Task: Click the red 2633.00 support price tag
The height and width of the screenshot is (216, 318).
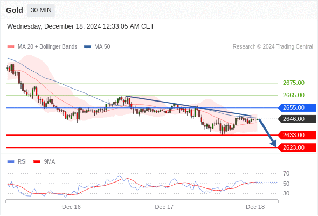Action: point(297,135)
